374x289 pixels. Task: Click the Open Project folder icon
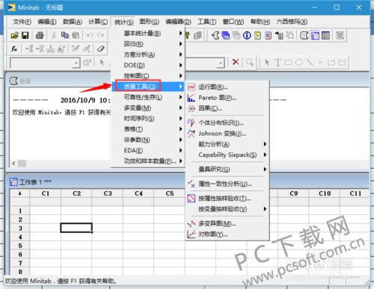pyautogui.click(x=15, y=35)
